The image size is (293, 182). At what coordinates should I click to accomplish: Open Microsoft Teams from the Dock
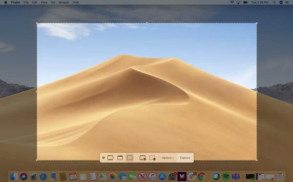(x=236, y=177)
